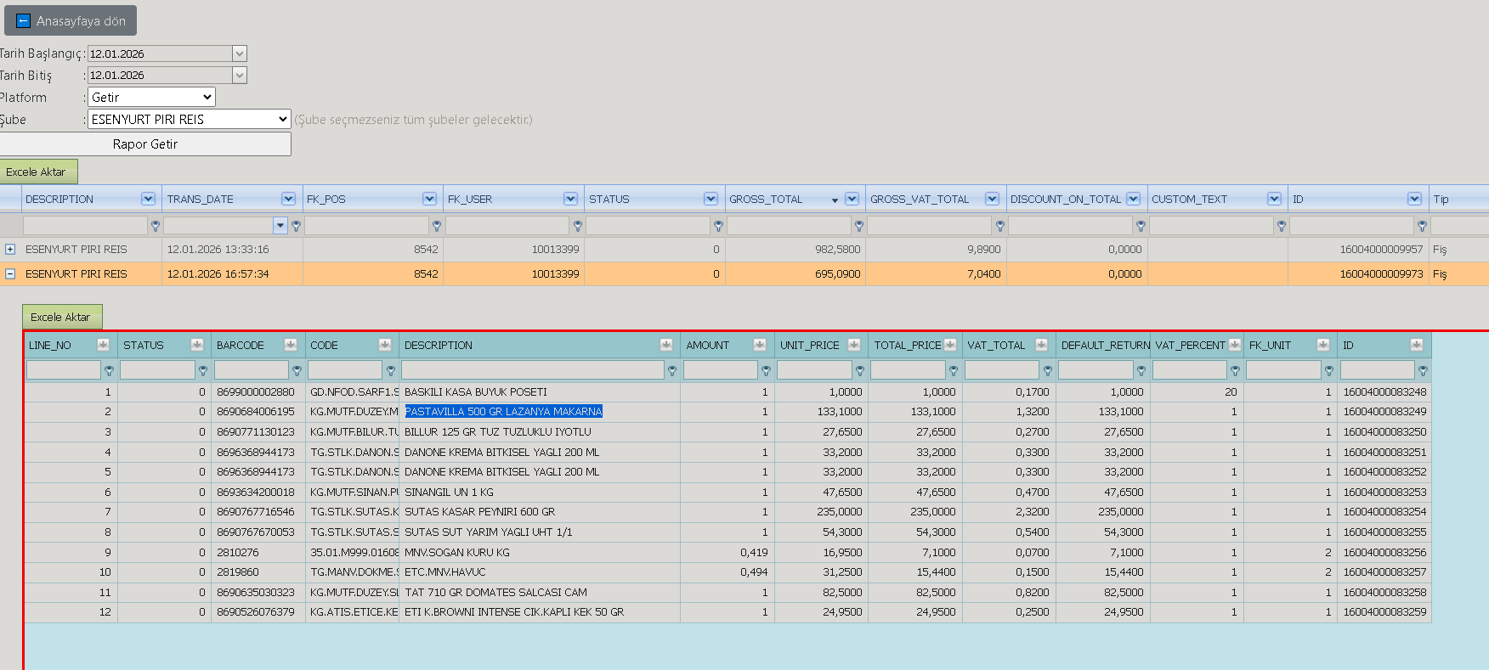1489x670 pixels.
Task: Click the back icon on Anasayfaya dön
Action: (x=24, y=21)
